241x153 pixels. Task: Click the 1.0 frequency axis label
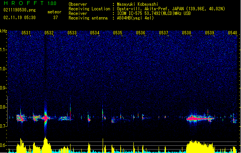(x=3, y=69)
